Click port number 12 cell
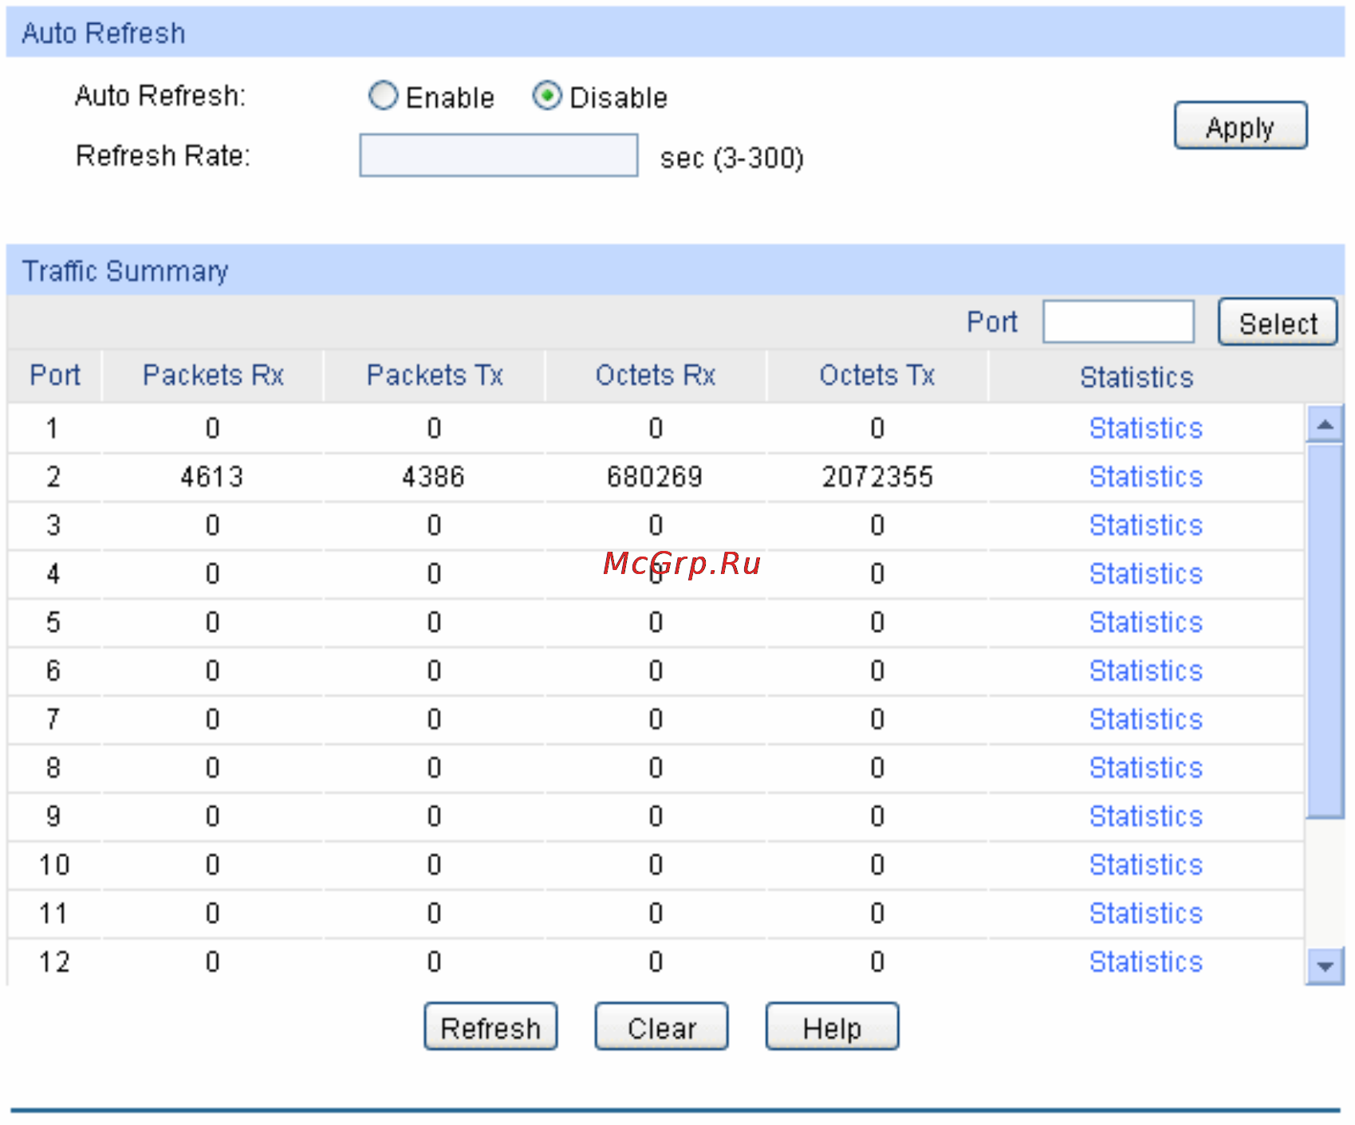Image resolution: width=1355 pixels, height=1125 pixels. tap(54, 962)
